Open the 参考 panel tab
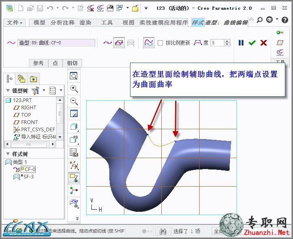Viewport: 293px width, 239px height. click(x=39, y=63)
